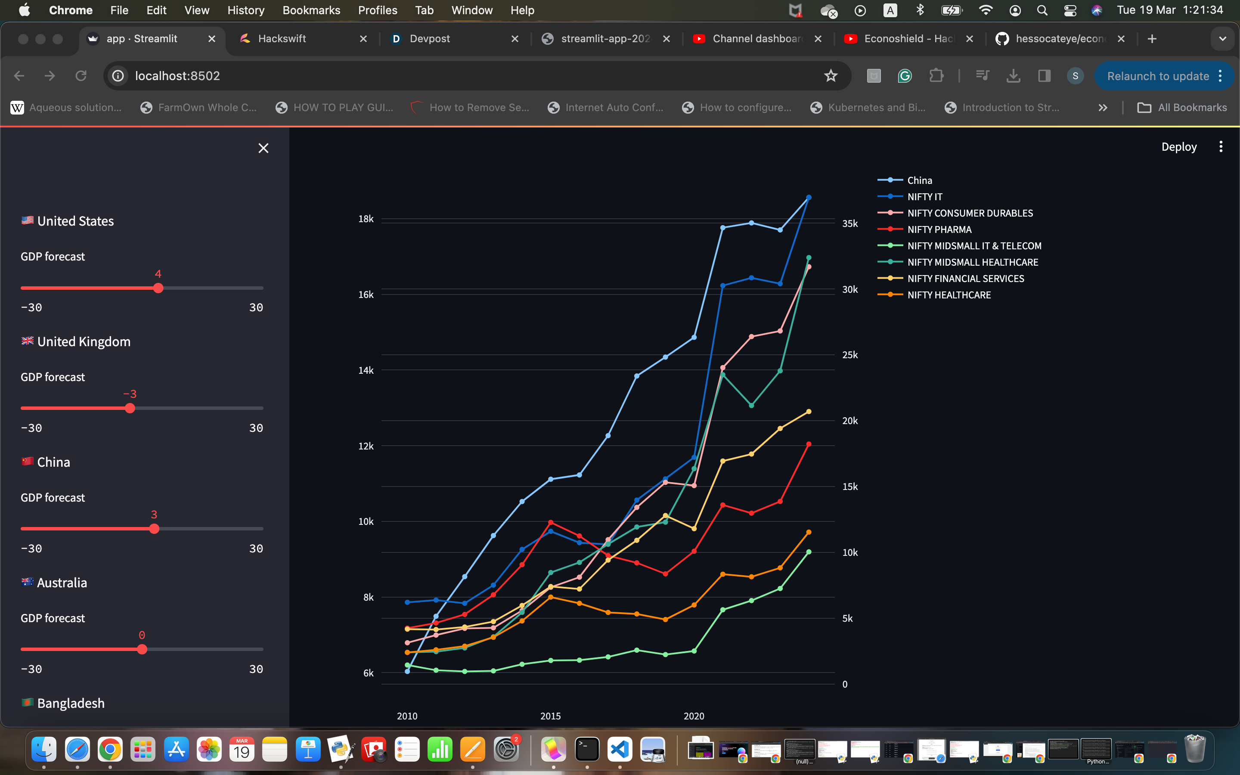The height and width of the screenshot is (775, 1240).
Task: Close the Streamlit sidebar panel
Action: [263, 148]
